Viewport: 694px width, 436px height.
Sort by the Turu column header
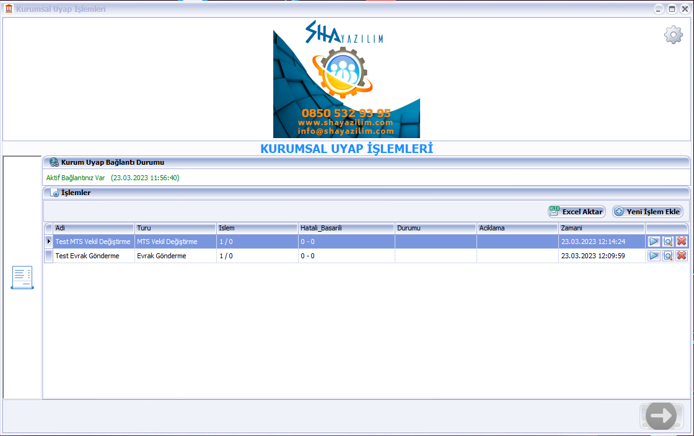[x=175, y=228]
